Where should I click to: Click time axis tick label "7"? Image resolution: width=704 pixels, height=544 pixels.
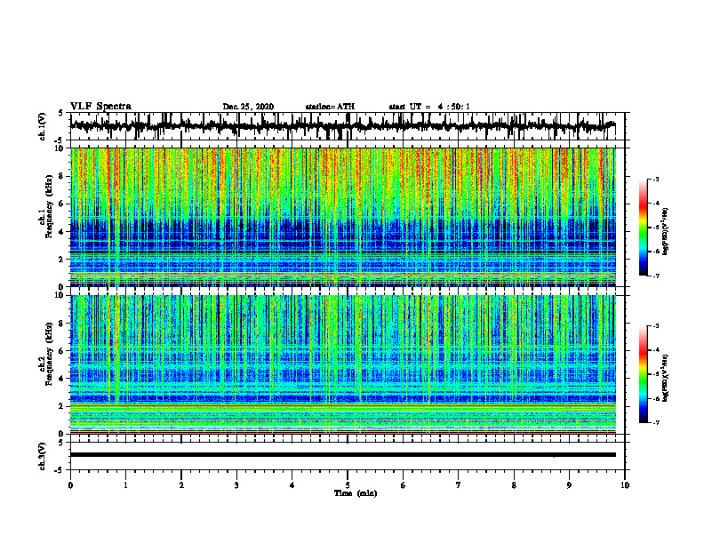point(459,485)
